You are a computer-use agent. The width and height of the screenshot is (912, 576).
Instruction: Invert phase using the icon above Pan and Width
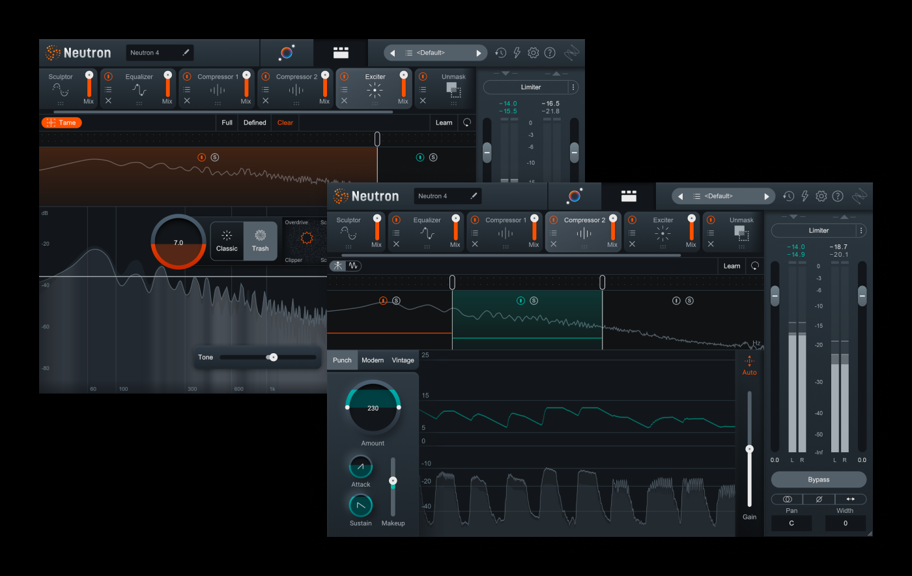click(819, 499)
